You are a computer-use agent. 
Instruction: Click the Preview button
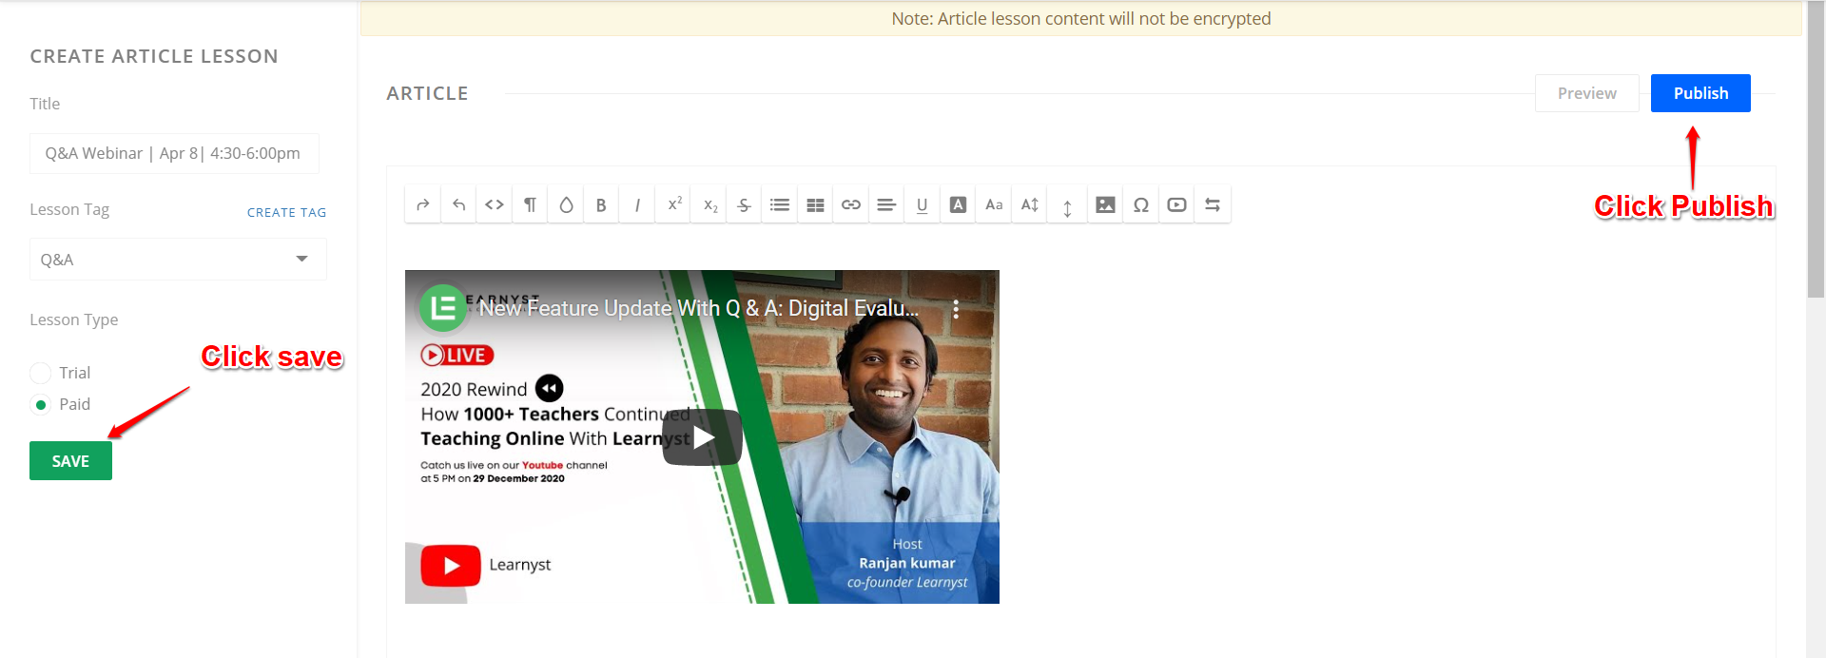point(1586,93)
